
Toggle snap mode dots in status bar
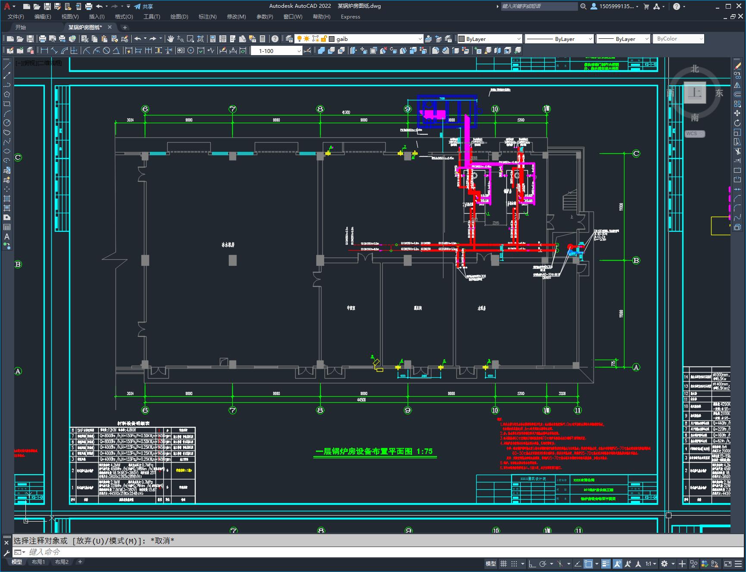pyautogui.click(x=514, y=563)
